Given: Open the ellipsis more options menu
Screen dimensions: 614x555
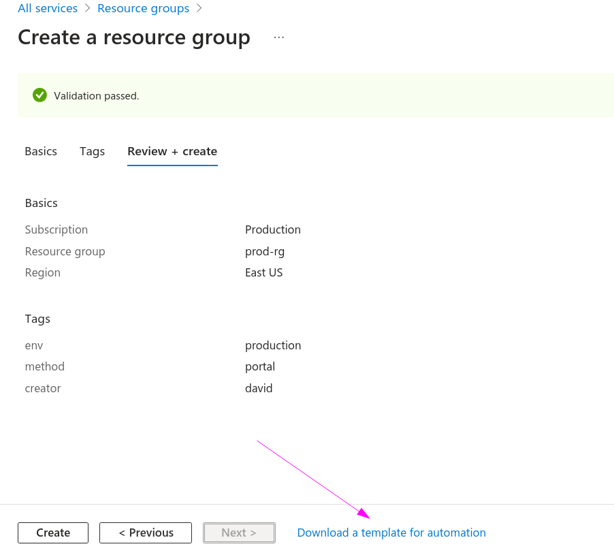Looking at the screenshot, I should pyautogui.click(x=279, y=37).
